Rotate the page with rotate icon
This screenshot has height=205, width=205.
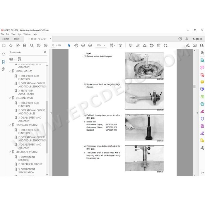tap(165, 45)
